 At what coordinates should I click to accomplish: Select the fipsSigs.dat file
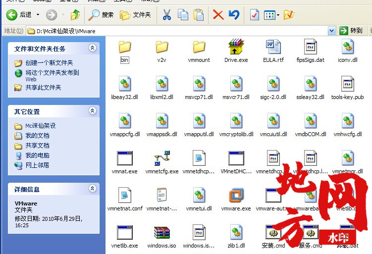point(310,51)
